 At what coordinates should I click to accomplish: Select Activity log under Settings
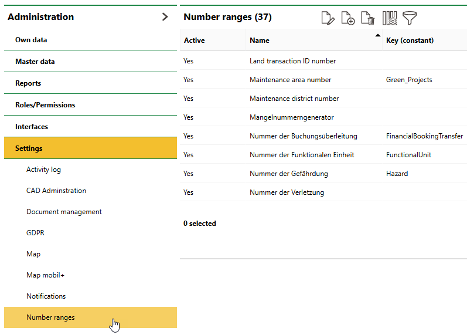pyautogui.click(x=43, y=170)
